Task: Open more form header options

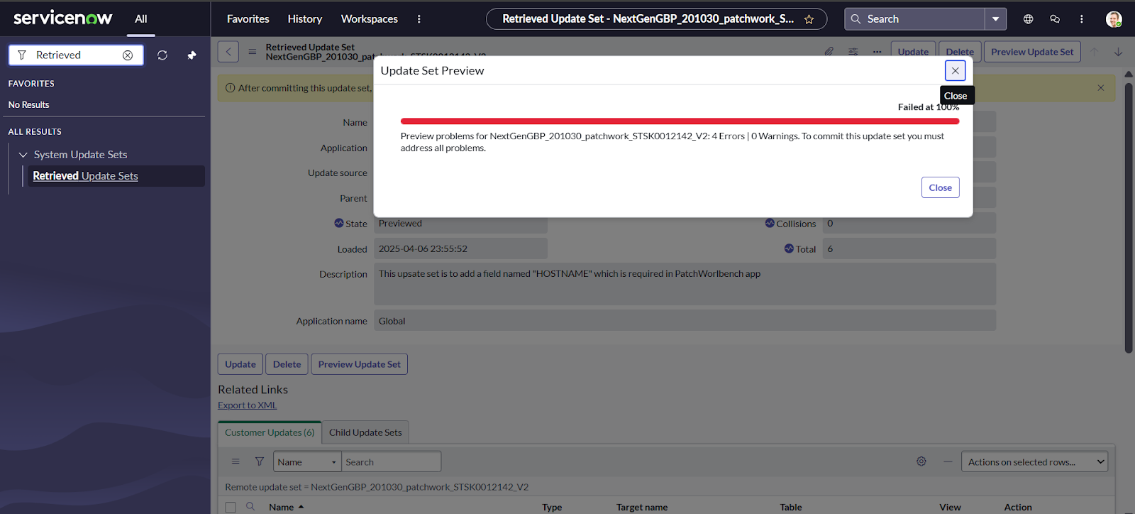Action: [877, 52]
